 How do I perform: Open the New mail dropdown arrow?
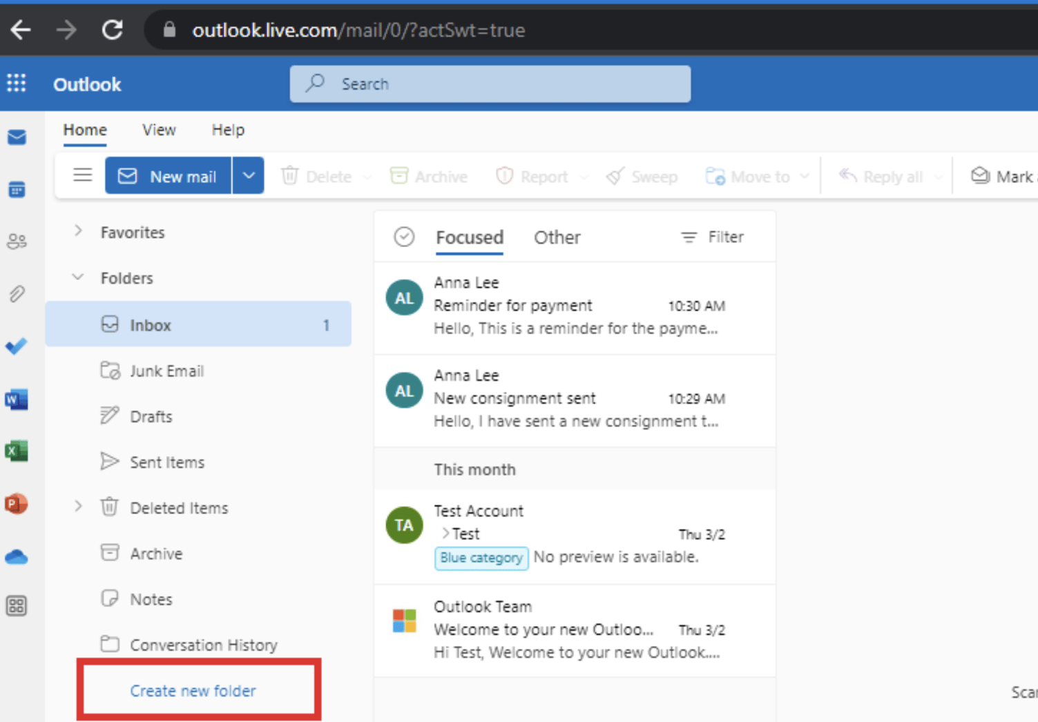coord(248,175)
